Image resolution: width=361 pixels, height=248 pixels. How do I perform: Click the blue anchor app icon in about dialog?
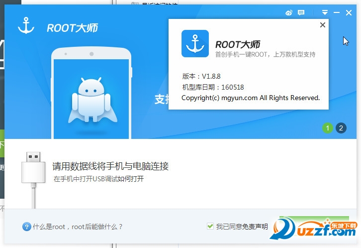click(x=195, y=43)
